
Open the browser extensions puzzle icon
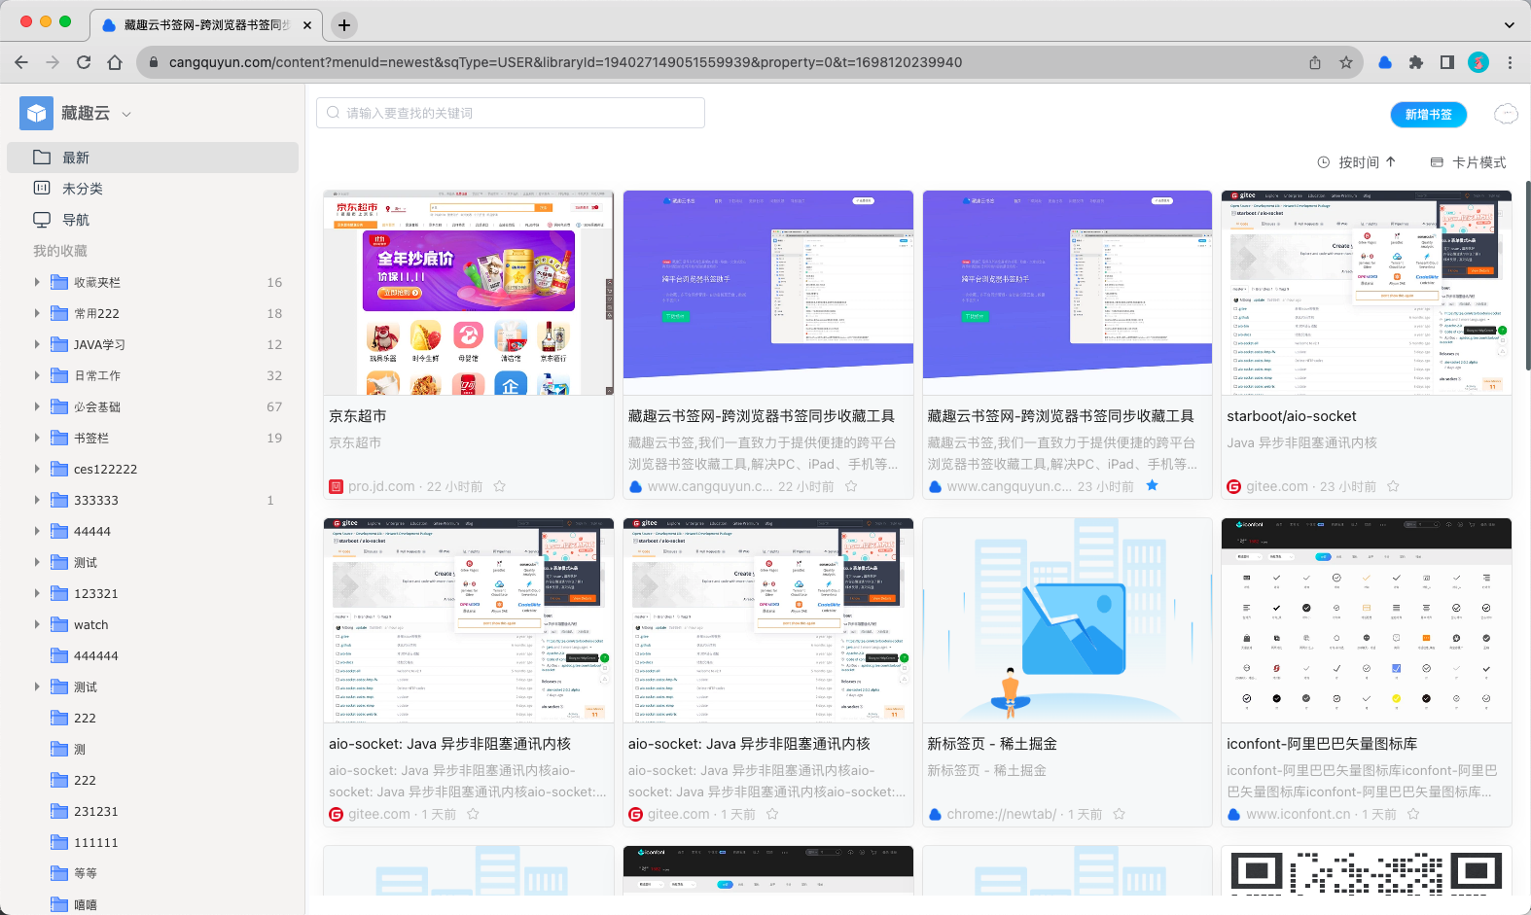[1416, 62]
